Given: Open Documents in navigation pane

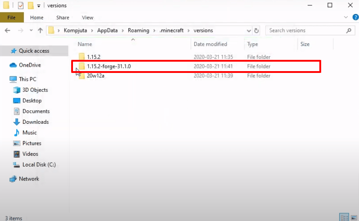Looking at the screenshot, I should [x=36, y=111].
